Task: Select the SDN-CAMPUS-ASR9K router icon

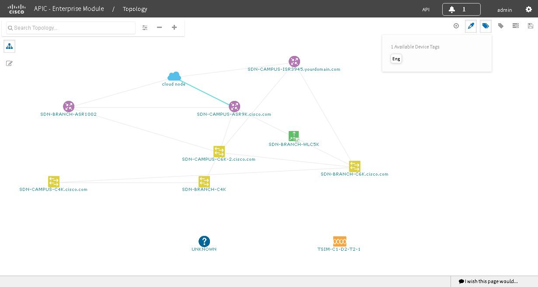Action: click(234, 107)
